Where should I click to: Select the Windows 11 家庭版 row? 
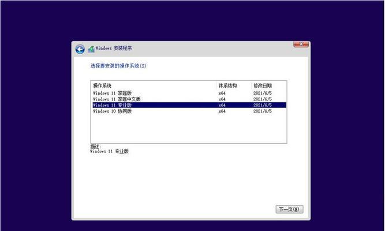point(188,93)
